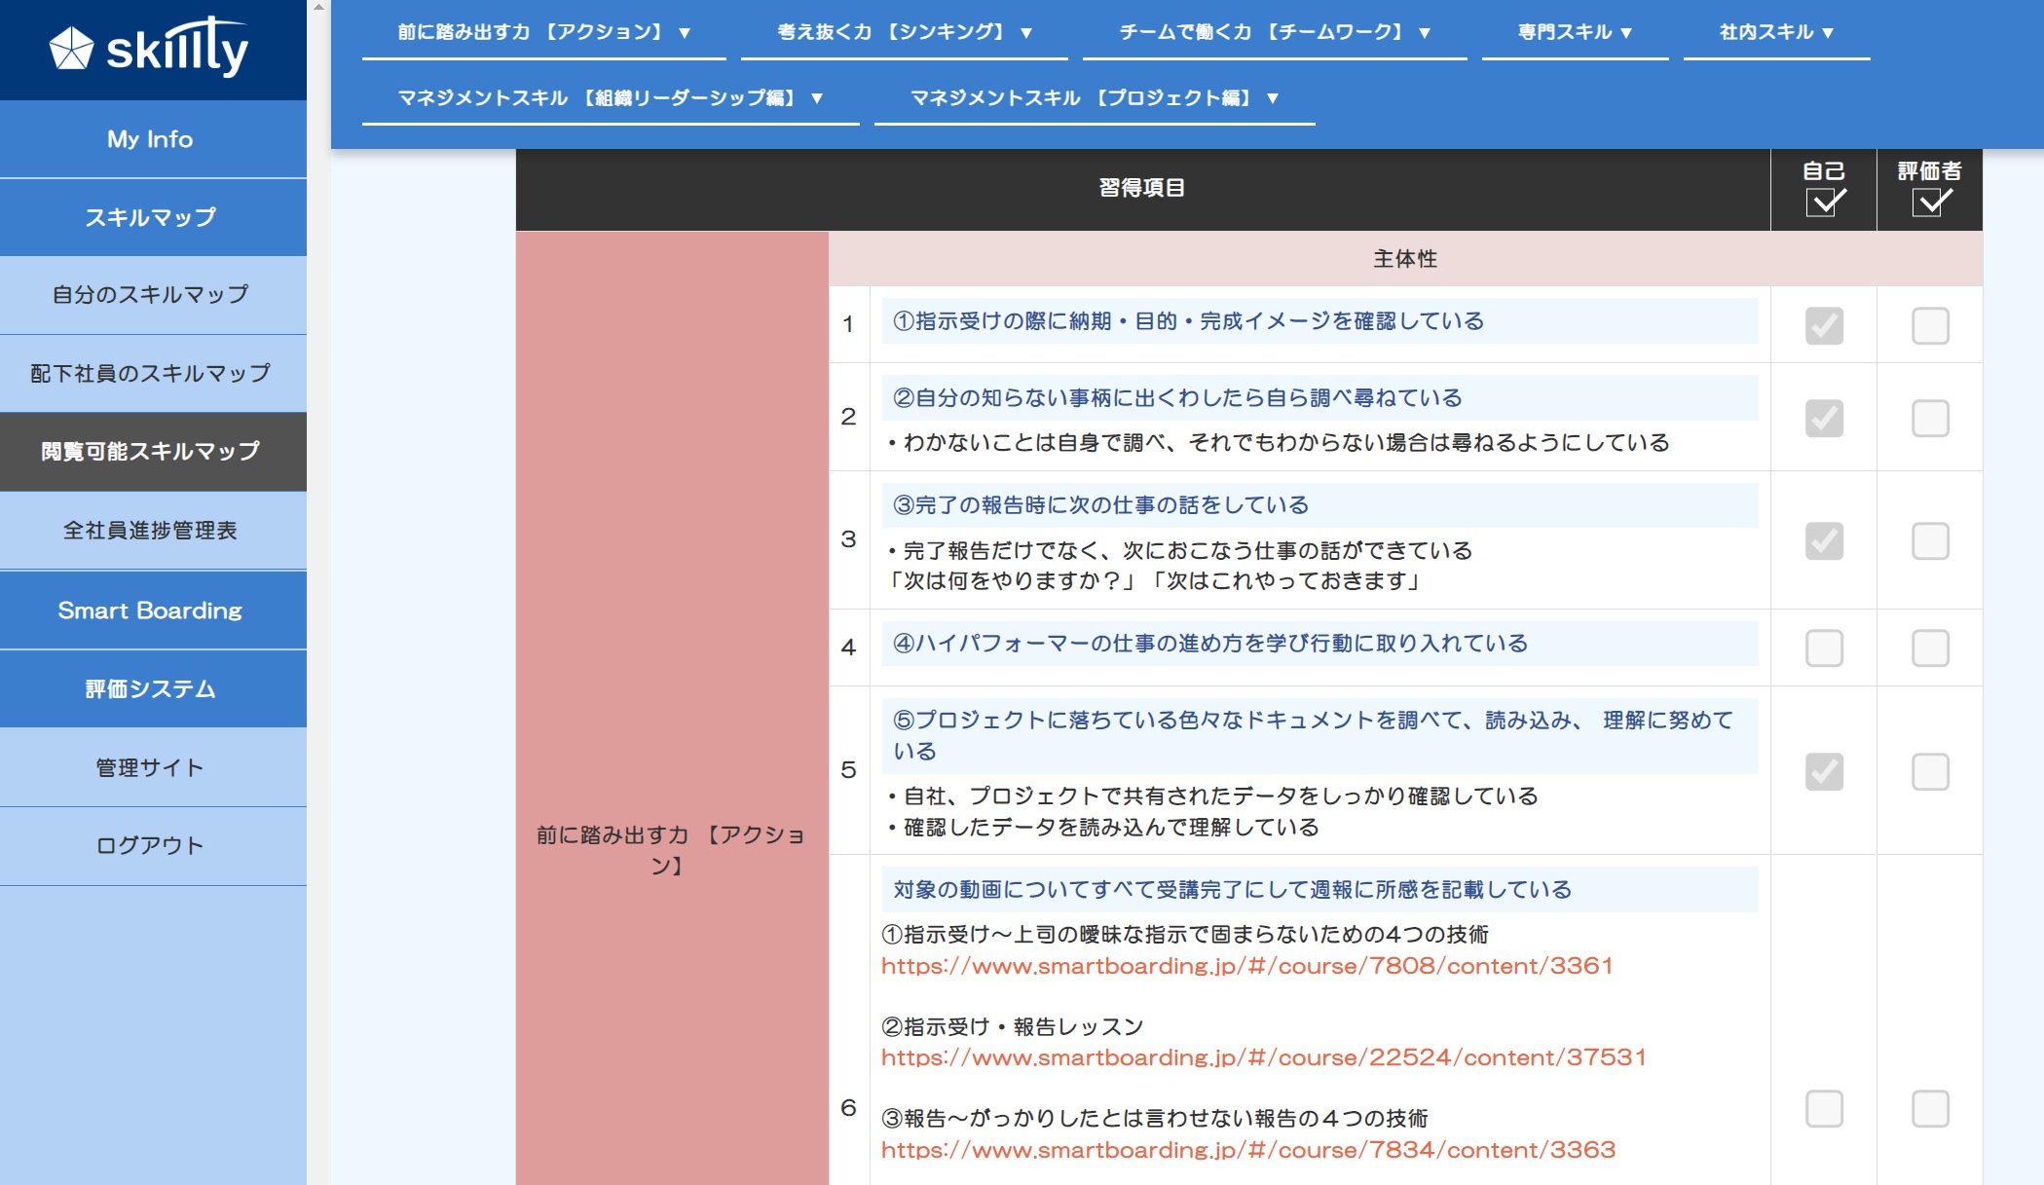Screen dimensions: 2044x1185
Task: Click the 自己 column check-all icon
Action: pyautogui.click(x=1826, y=202)
